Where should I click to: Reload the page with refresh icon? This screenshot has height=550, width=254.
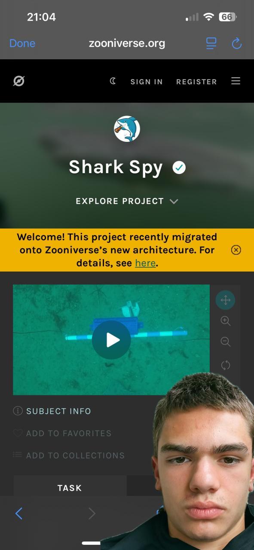(x=237, y=43)
